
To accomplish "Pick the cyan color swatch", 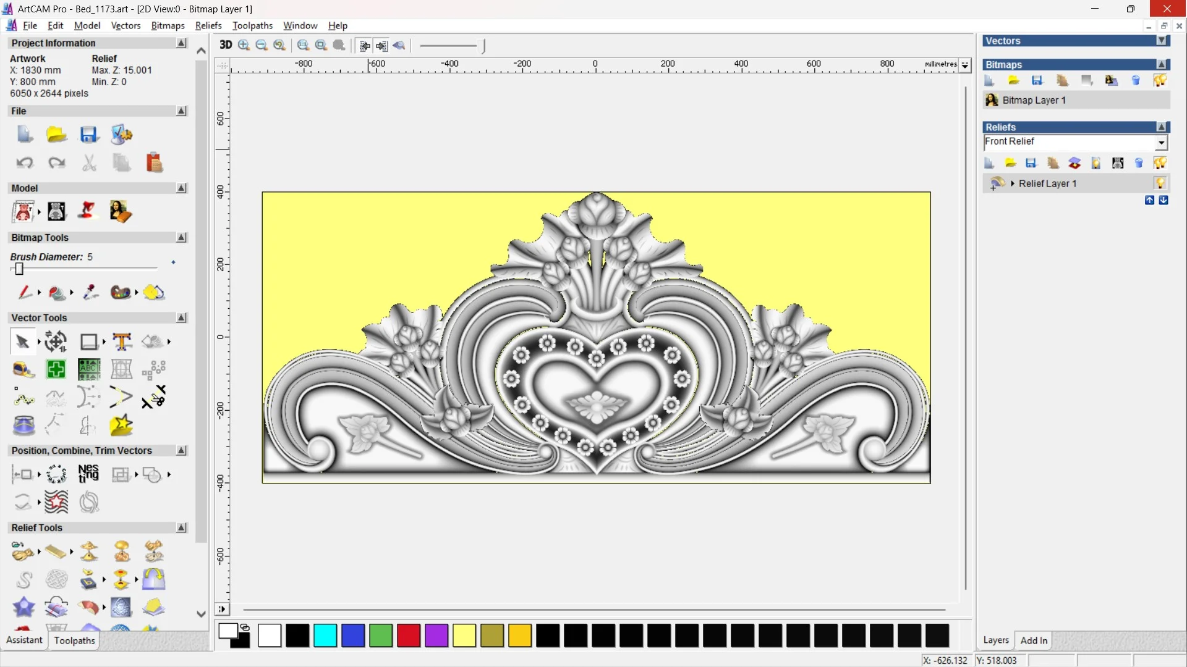I will click(x=325, y=636).
